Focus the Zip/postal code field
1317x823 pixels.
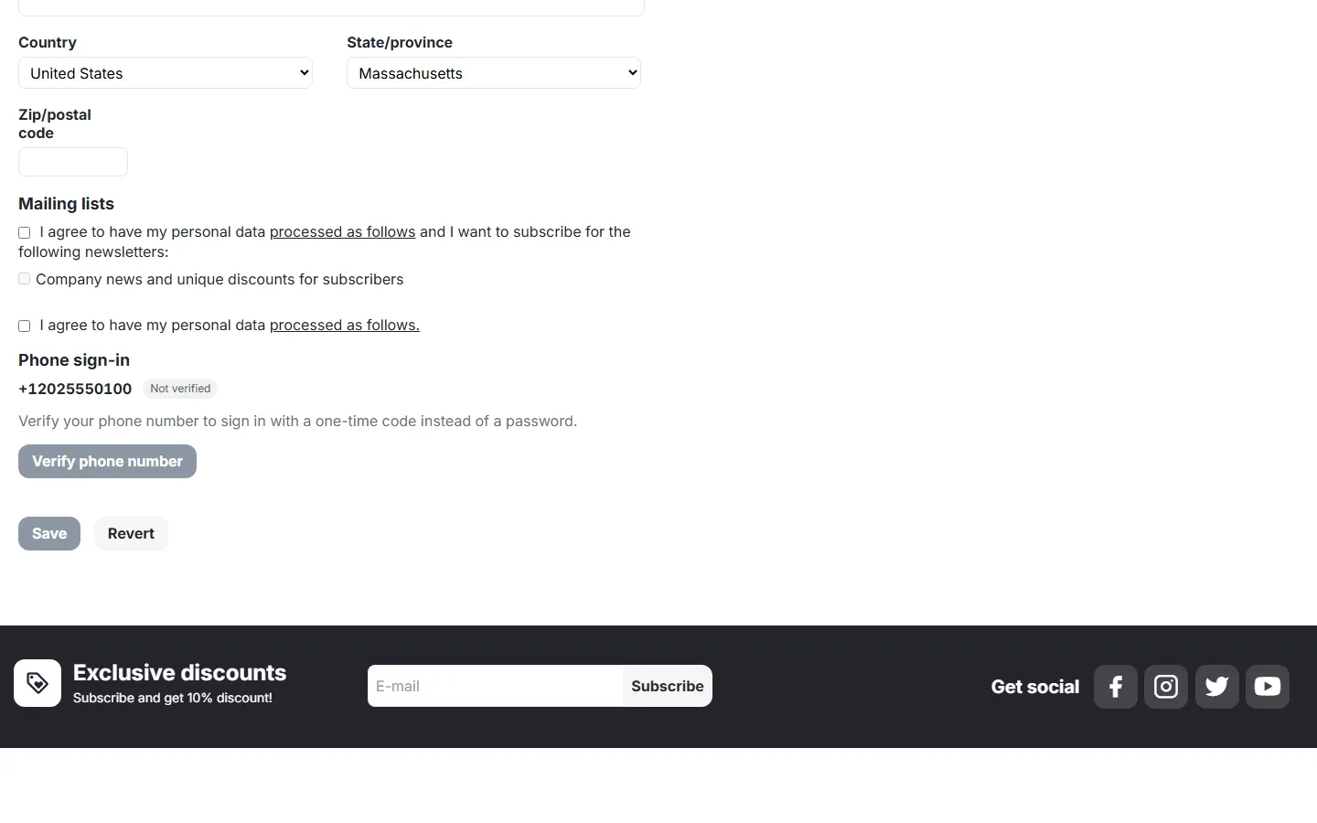coord(73,162)
